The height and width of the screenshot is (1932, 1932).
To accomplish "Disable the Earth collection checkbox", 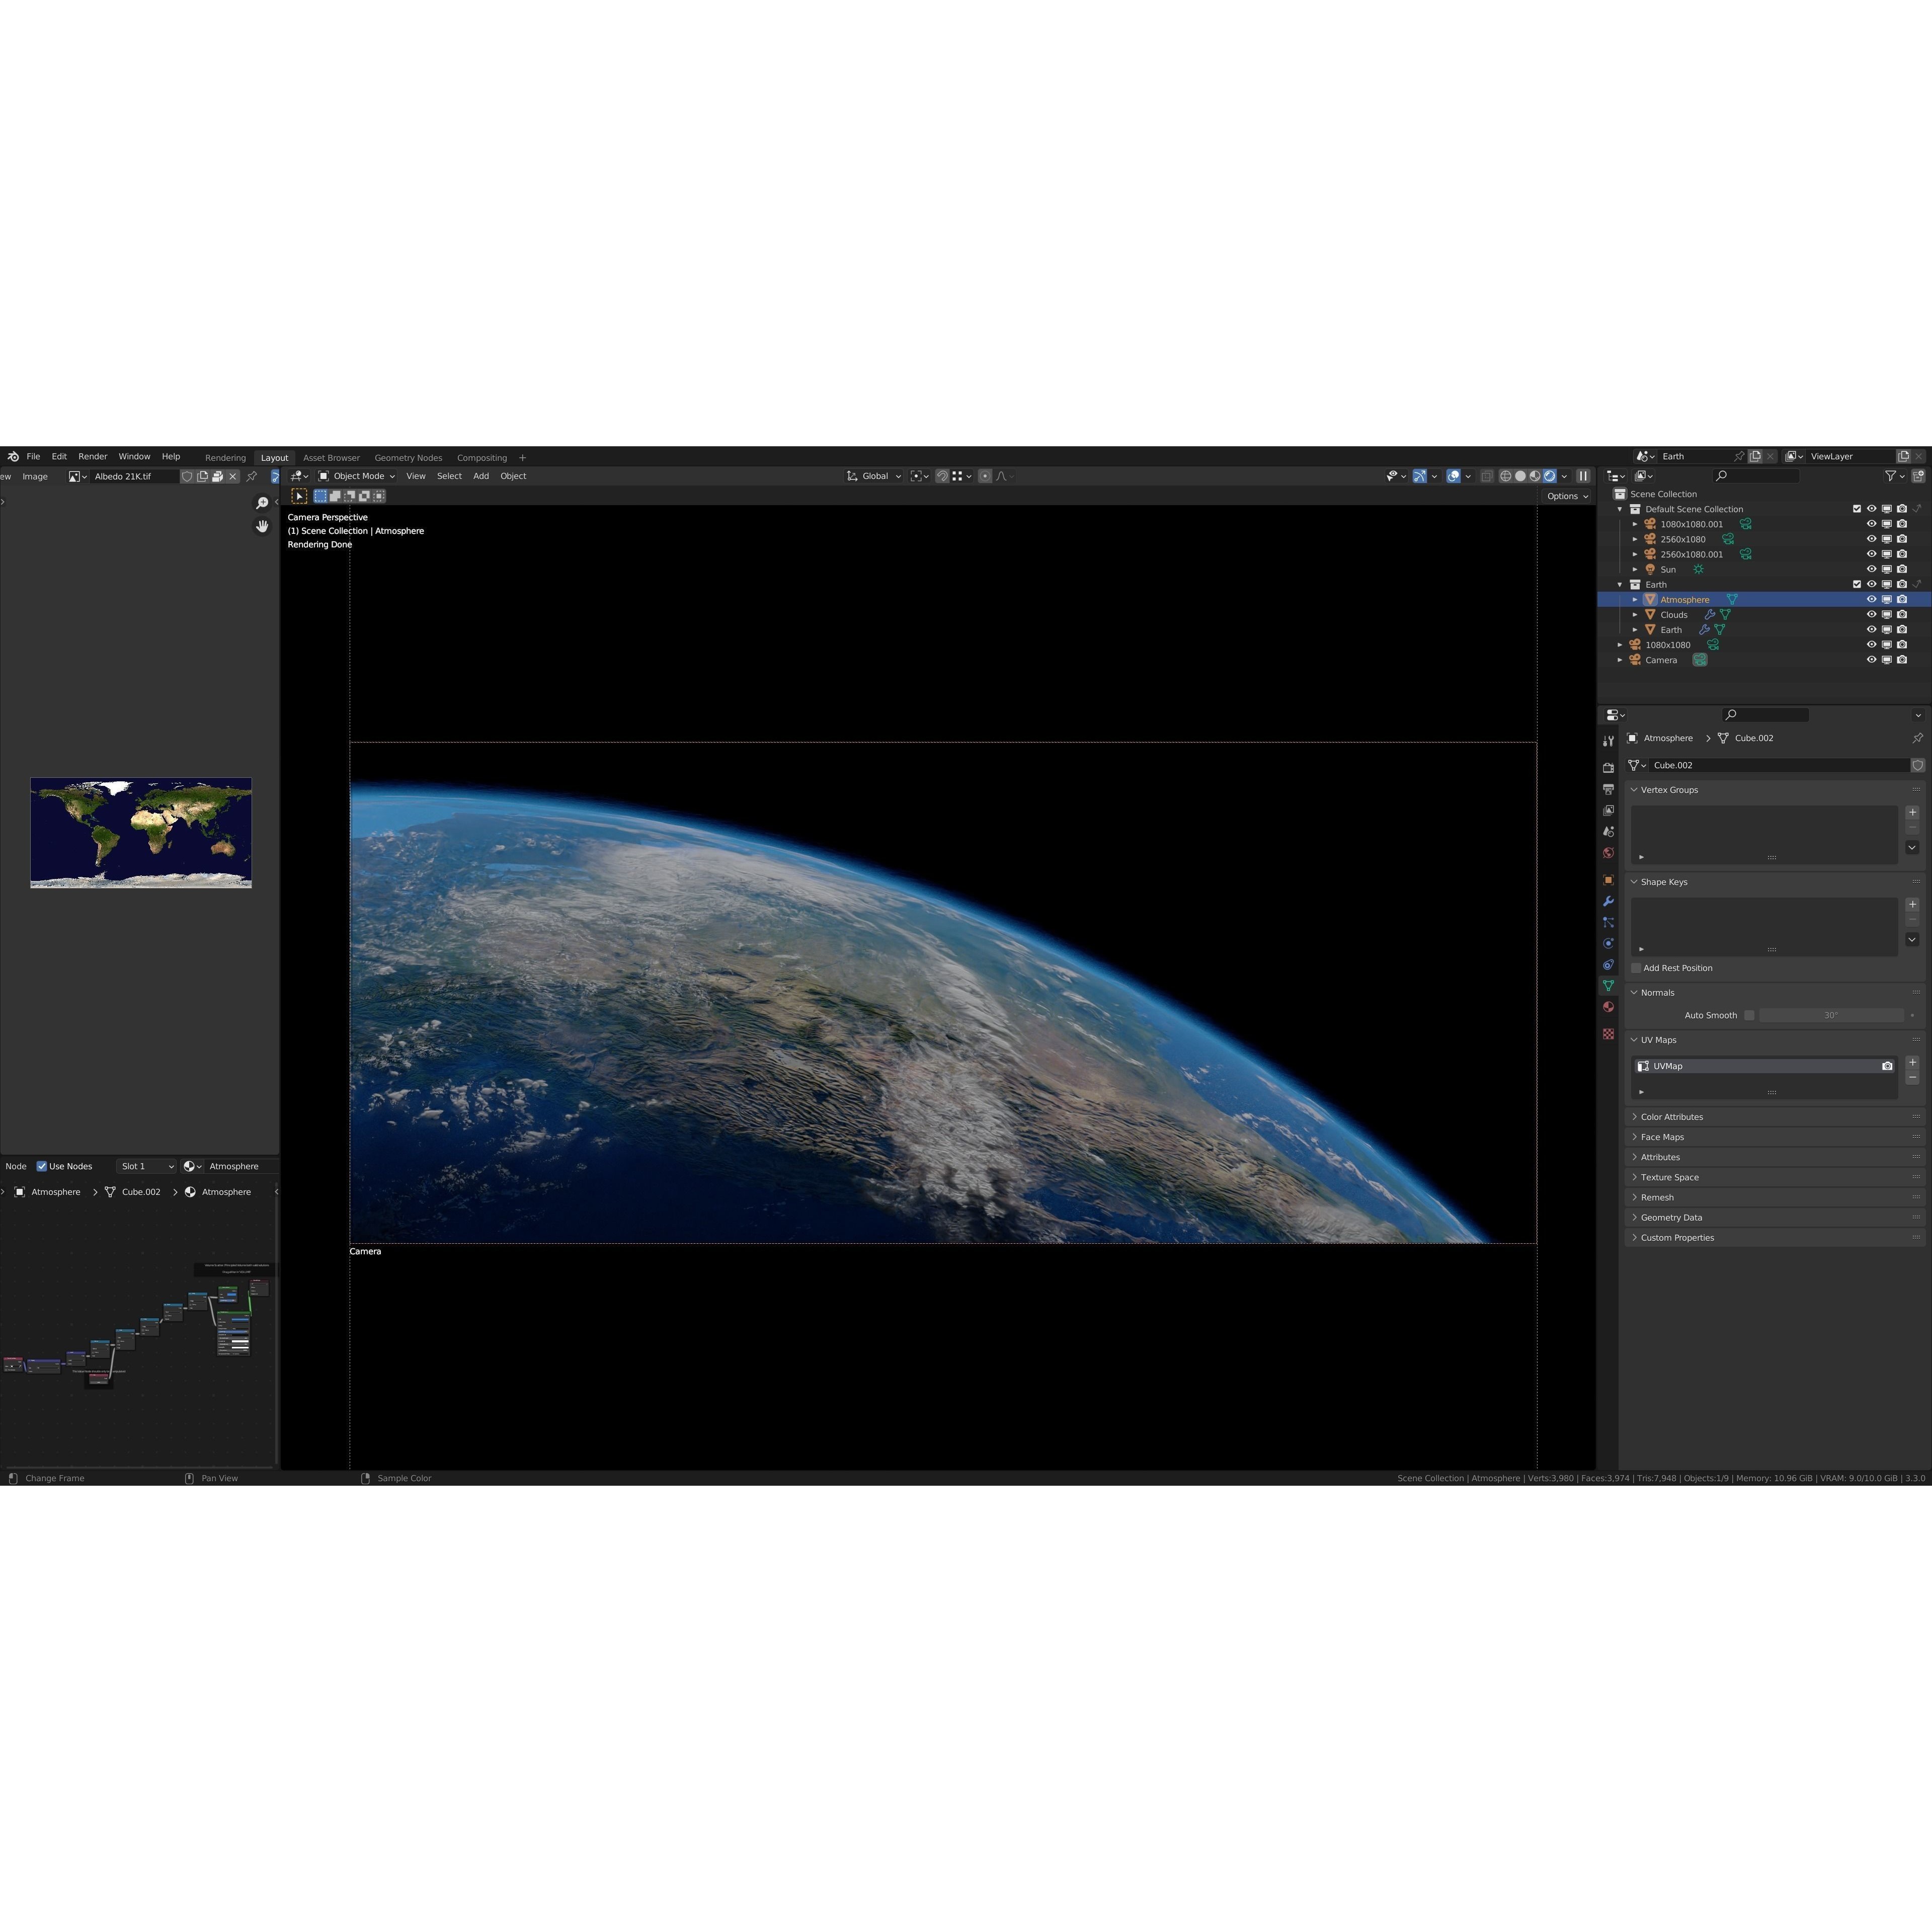I will coord(1857,585).
